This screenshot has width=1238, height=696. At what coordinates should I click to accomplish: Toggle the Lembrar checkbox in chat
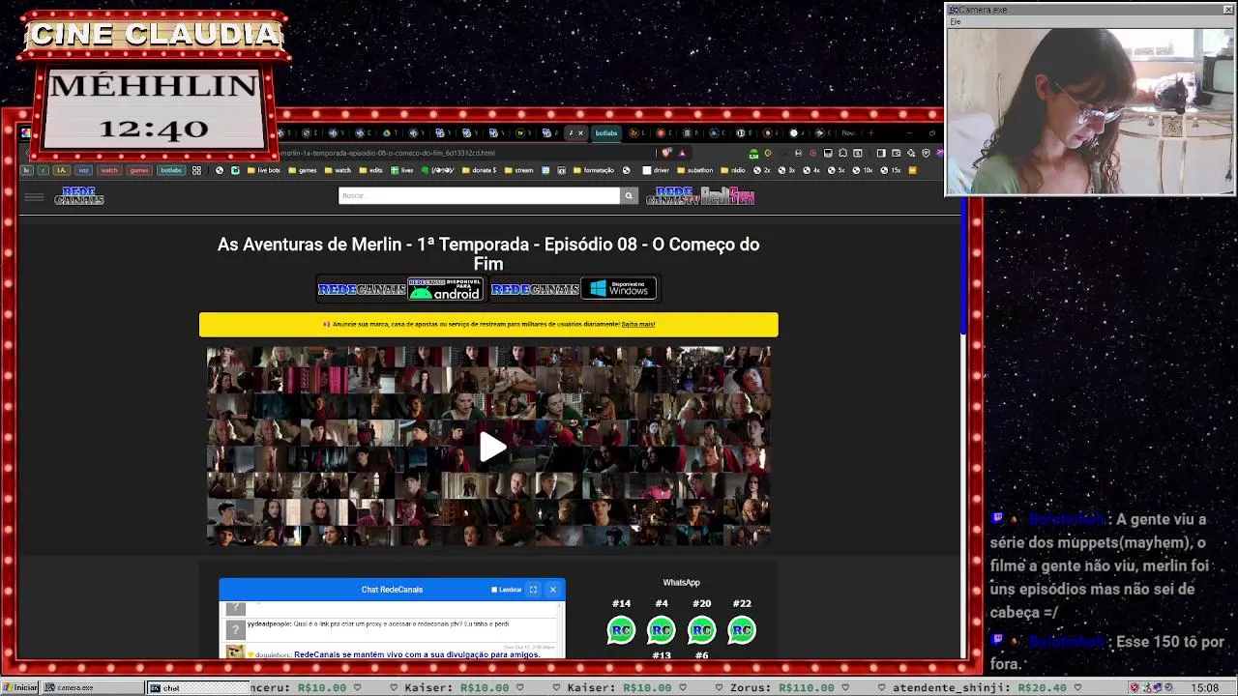tap(494, 590)
